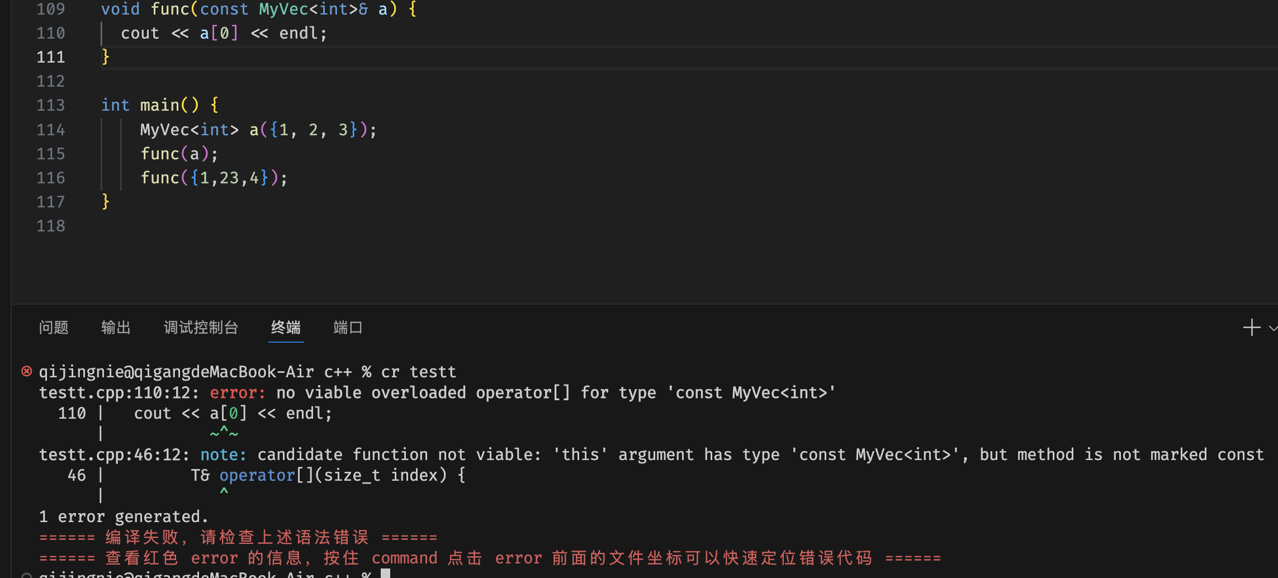Click 'int main() {' code line
Screen dimensions: 1278x578
[160, 105]
